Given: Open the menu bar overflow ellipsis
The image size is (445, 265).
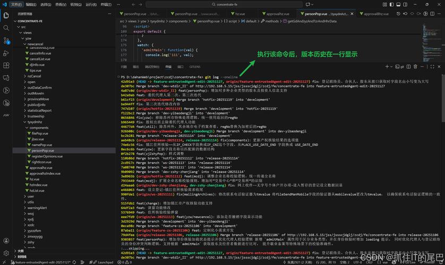Looking at the screenshot, I should click(118, 5).
